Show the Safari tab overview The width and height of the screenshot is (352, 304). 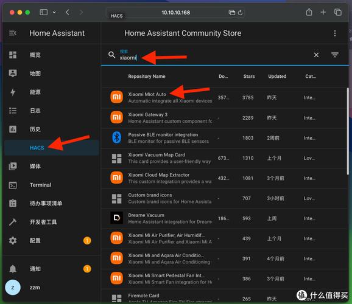click(x=337, y=12)
